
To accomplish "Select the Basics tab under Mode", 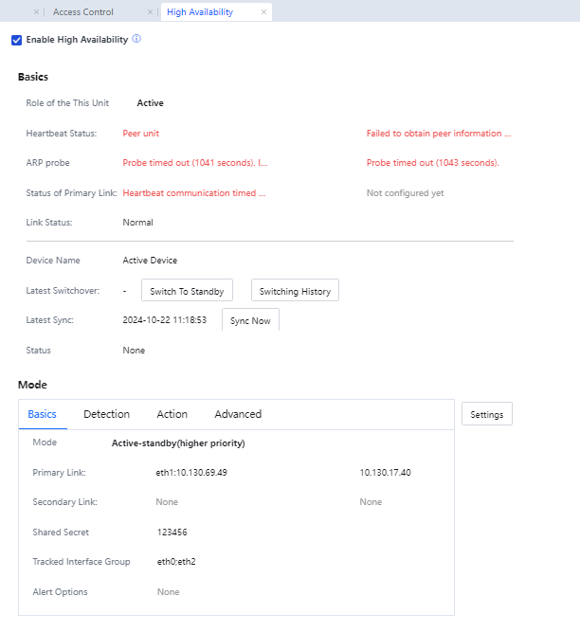I will click(42, 414).
